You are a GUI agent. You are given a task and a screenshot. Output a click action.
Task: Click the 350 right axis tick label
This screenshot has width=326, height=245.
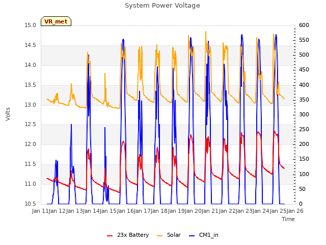point(304,100)
